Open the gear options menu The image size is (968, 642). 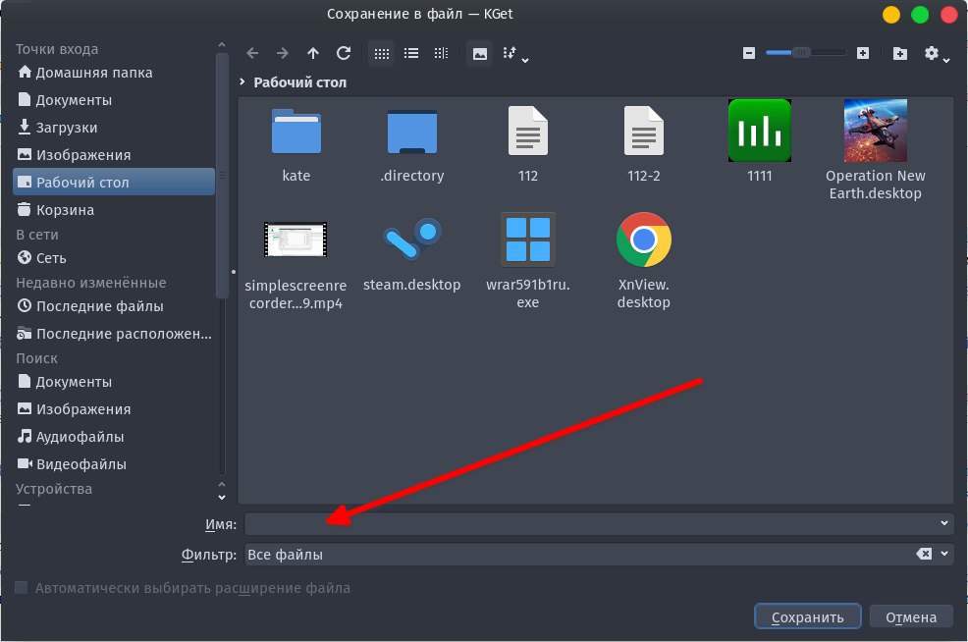(x=936, y=54)
